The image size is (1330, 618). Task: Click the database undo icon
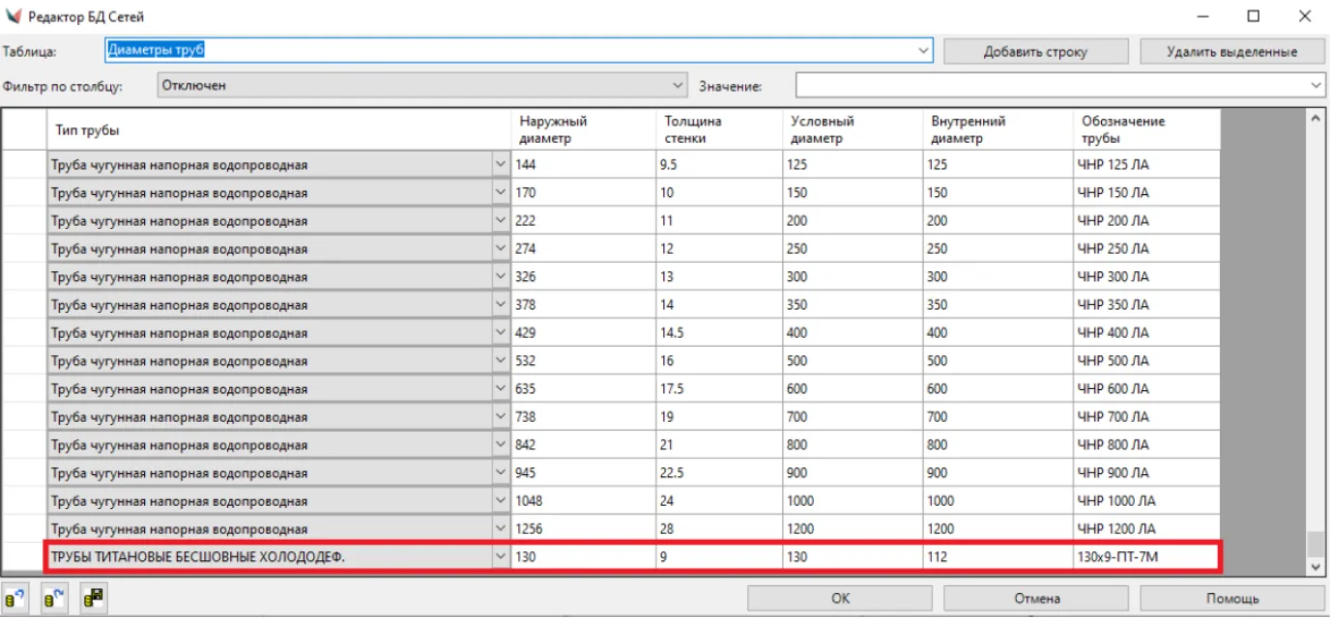(16, 598)
